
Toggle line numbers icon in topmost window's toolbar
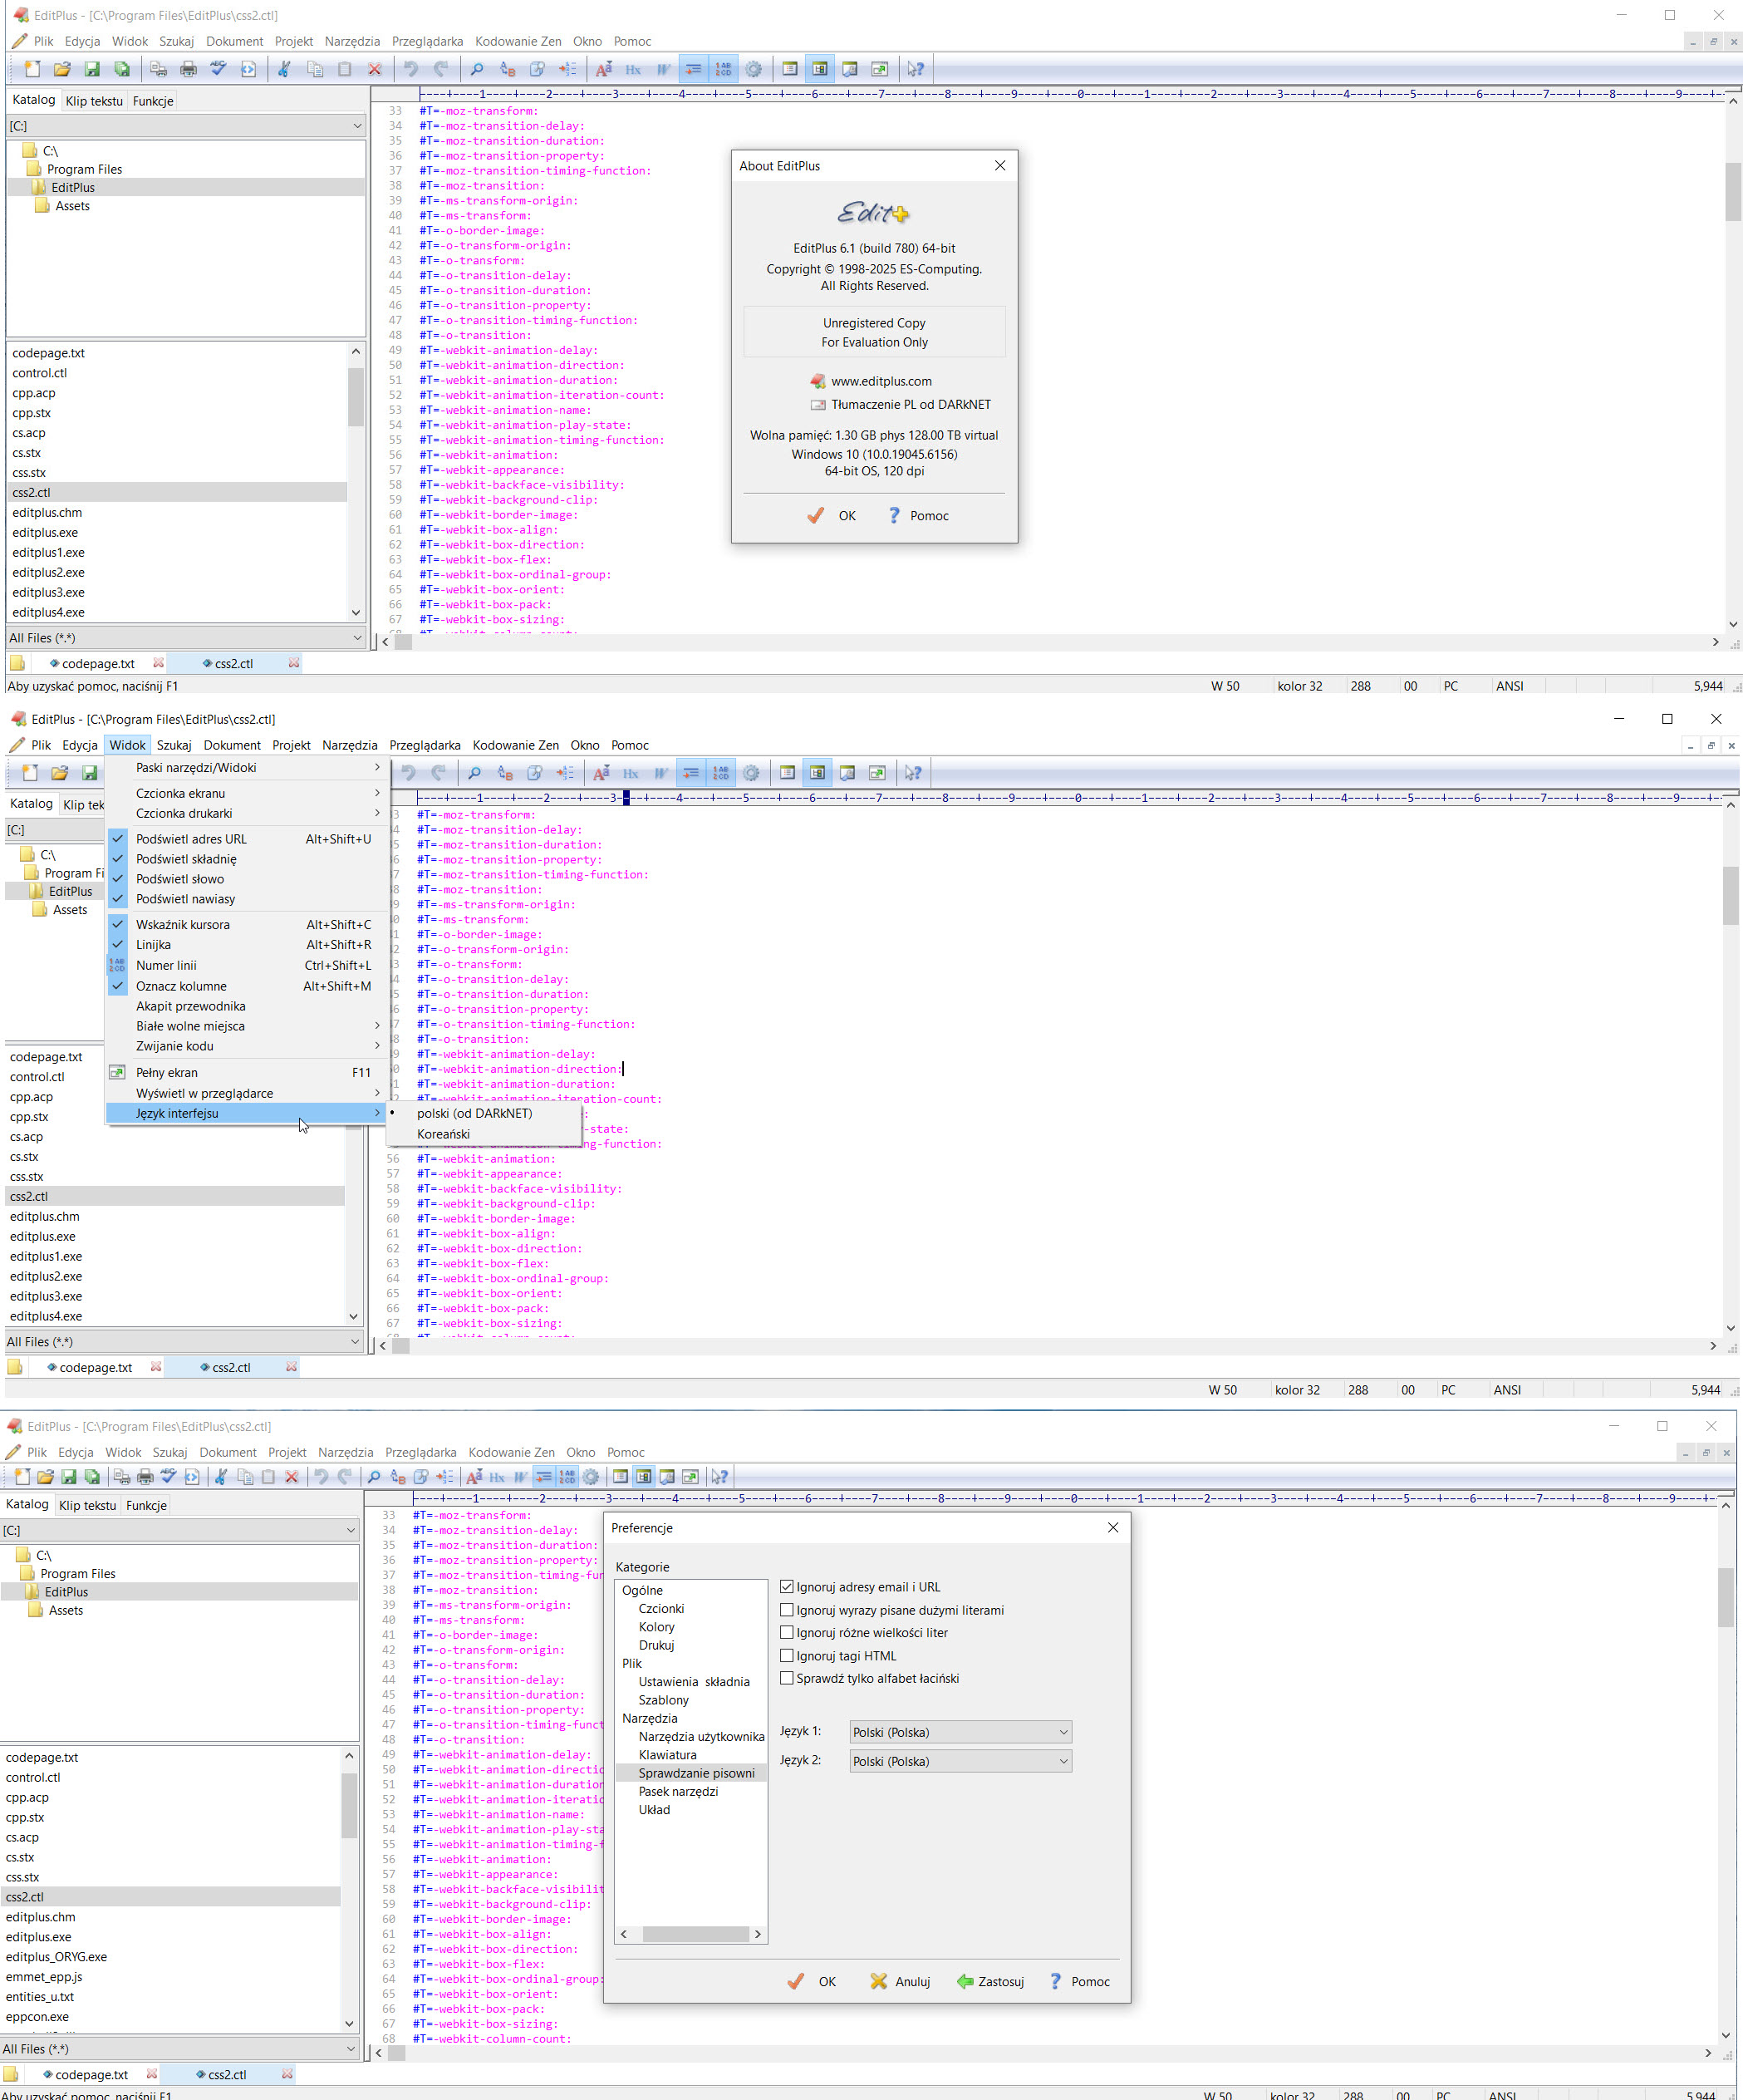click(722, 69)
